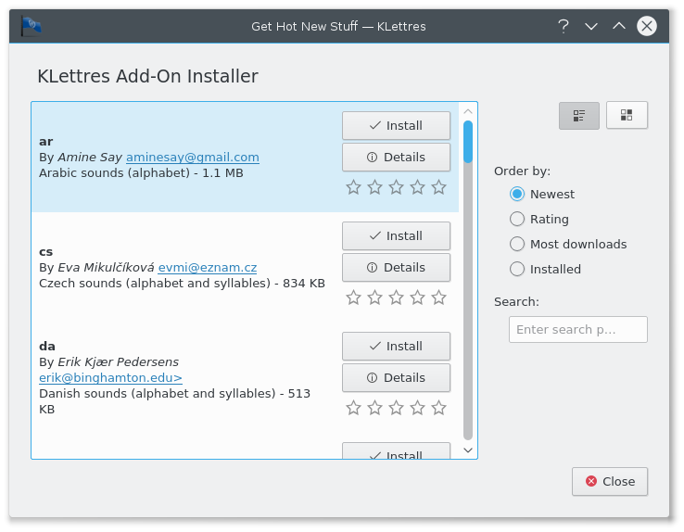Click the KLettres flag icon in title bar

pyautogui.click(x=31, y=25)
